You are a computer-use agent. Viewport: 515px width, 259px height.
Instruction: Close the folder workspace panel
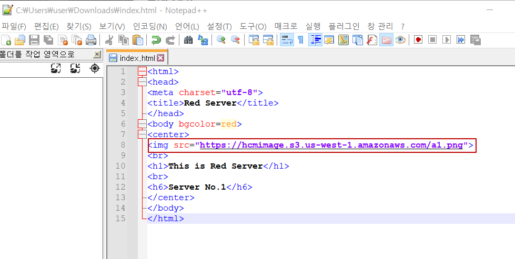97,54
